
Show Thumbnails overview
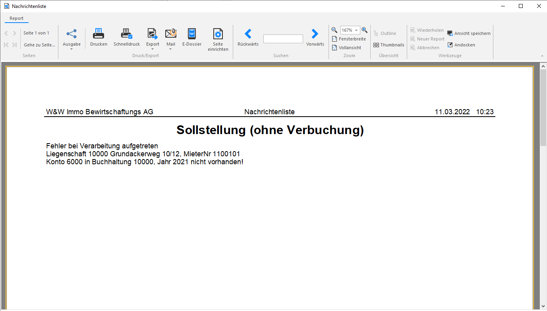tap(389, 45)
